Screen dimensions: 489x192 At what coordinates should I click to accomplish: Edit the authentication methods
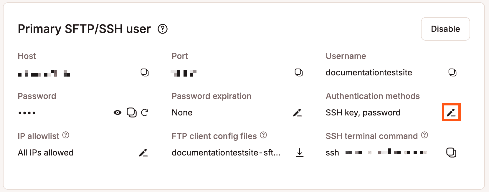tap(451, 112)
